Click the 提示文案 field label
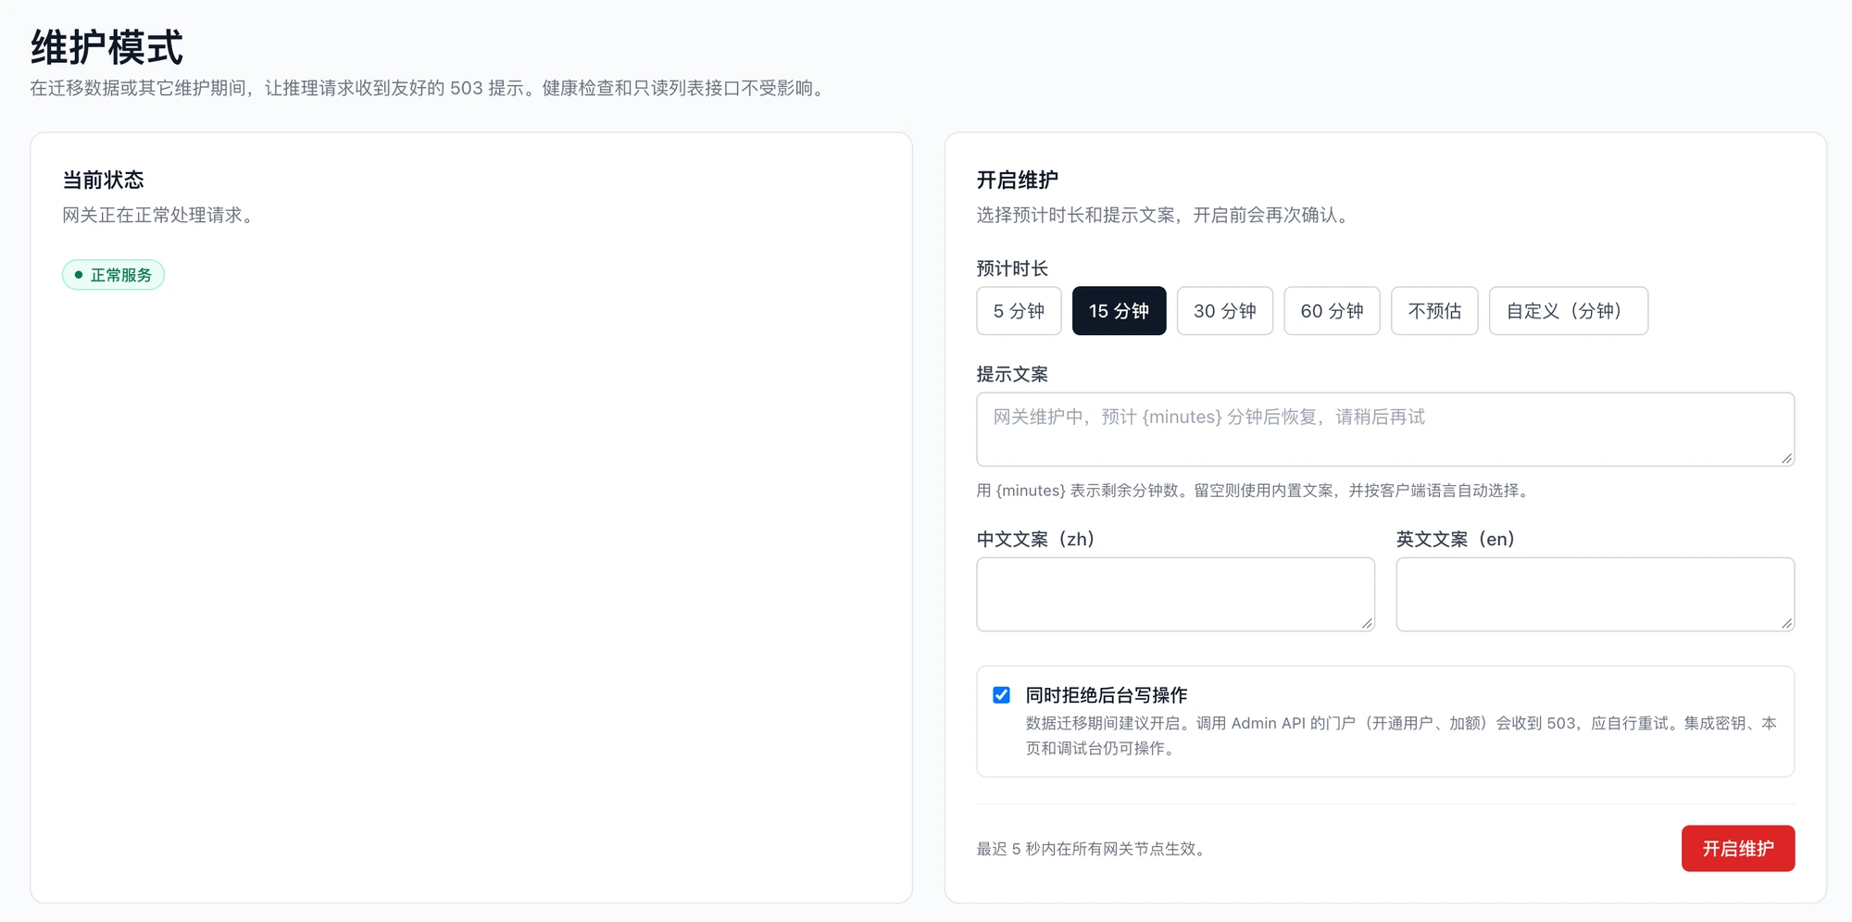This screenshot has width=1852, height=922. 1012,374
